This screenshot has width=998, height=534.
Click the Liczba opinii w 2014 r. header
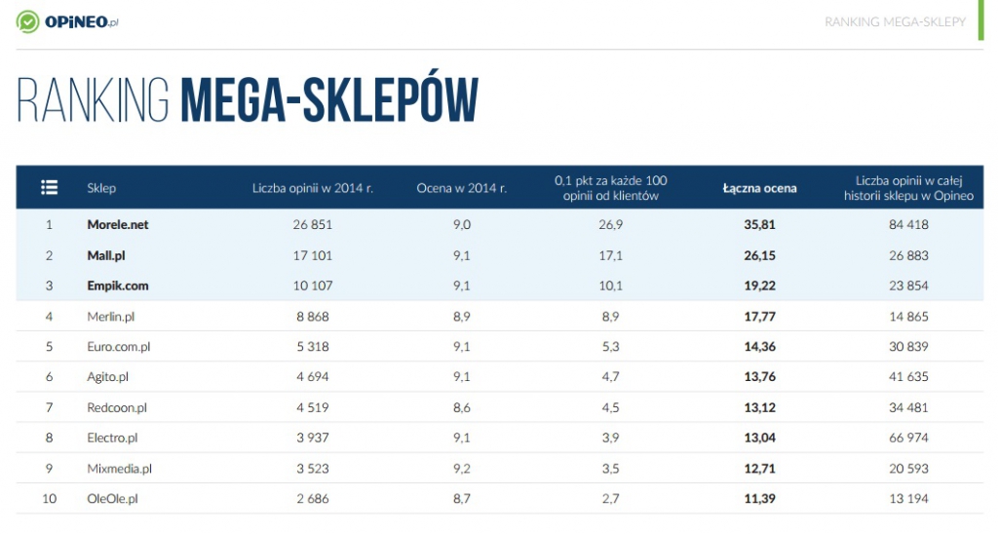(312, 188)
